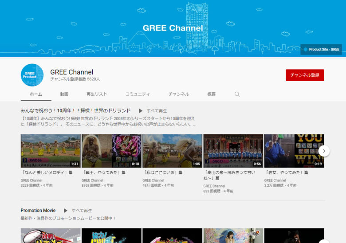Image resolution: width=346 pixels, height=243 pixels.
Task: Open the baseball 対戦 promotion thumbnail
Action: point(51,236)
